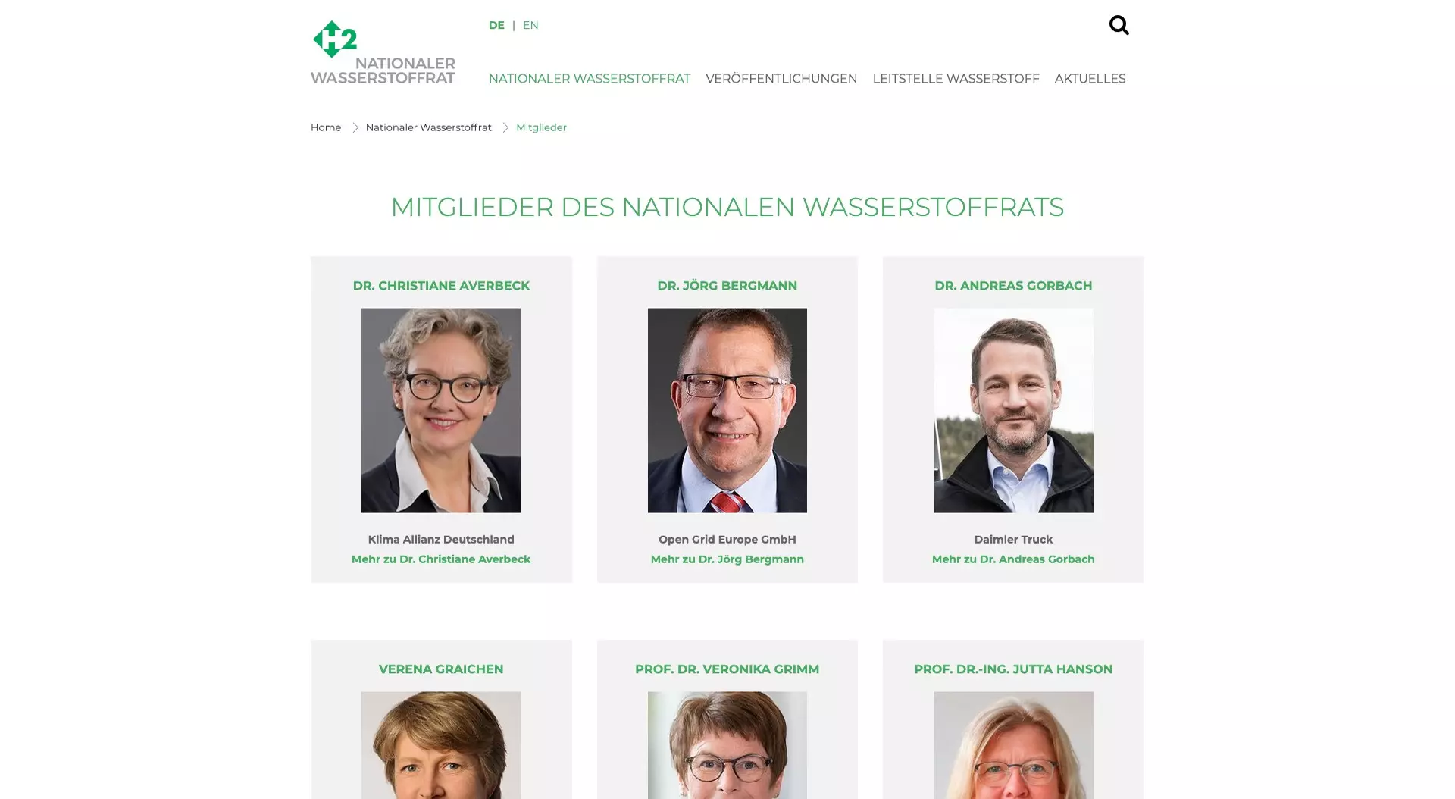Open the Leitstelle Wasserstoff menu item
Image resolution: width=1455 pixels, height=799 pixels.
tap(956, 79)
